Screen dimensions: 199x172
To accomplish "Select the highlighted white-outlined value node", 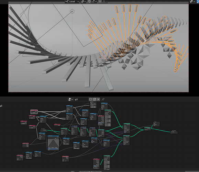I will (x=34, y=112).
